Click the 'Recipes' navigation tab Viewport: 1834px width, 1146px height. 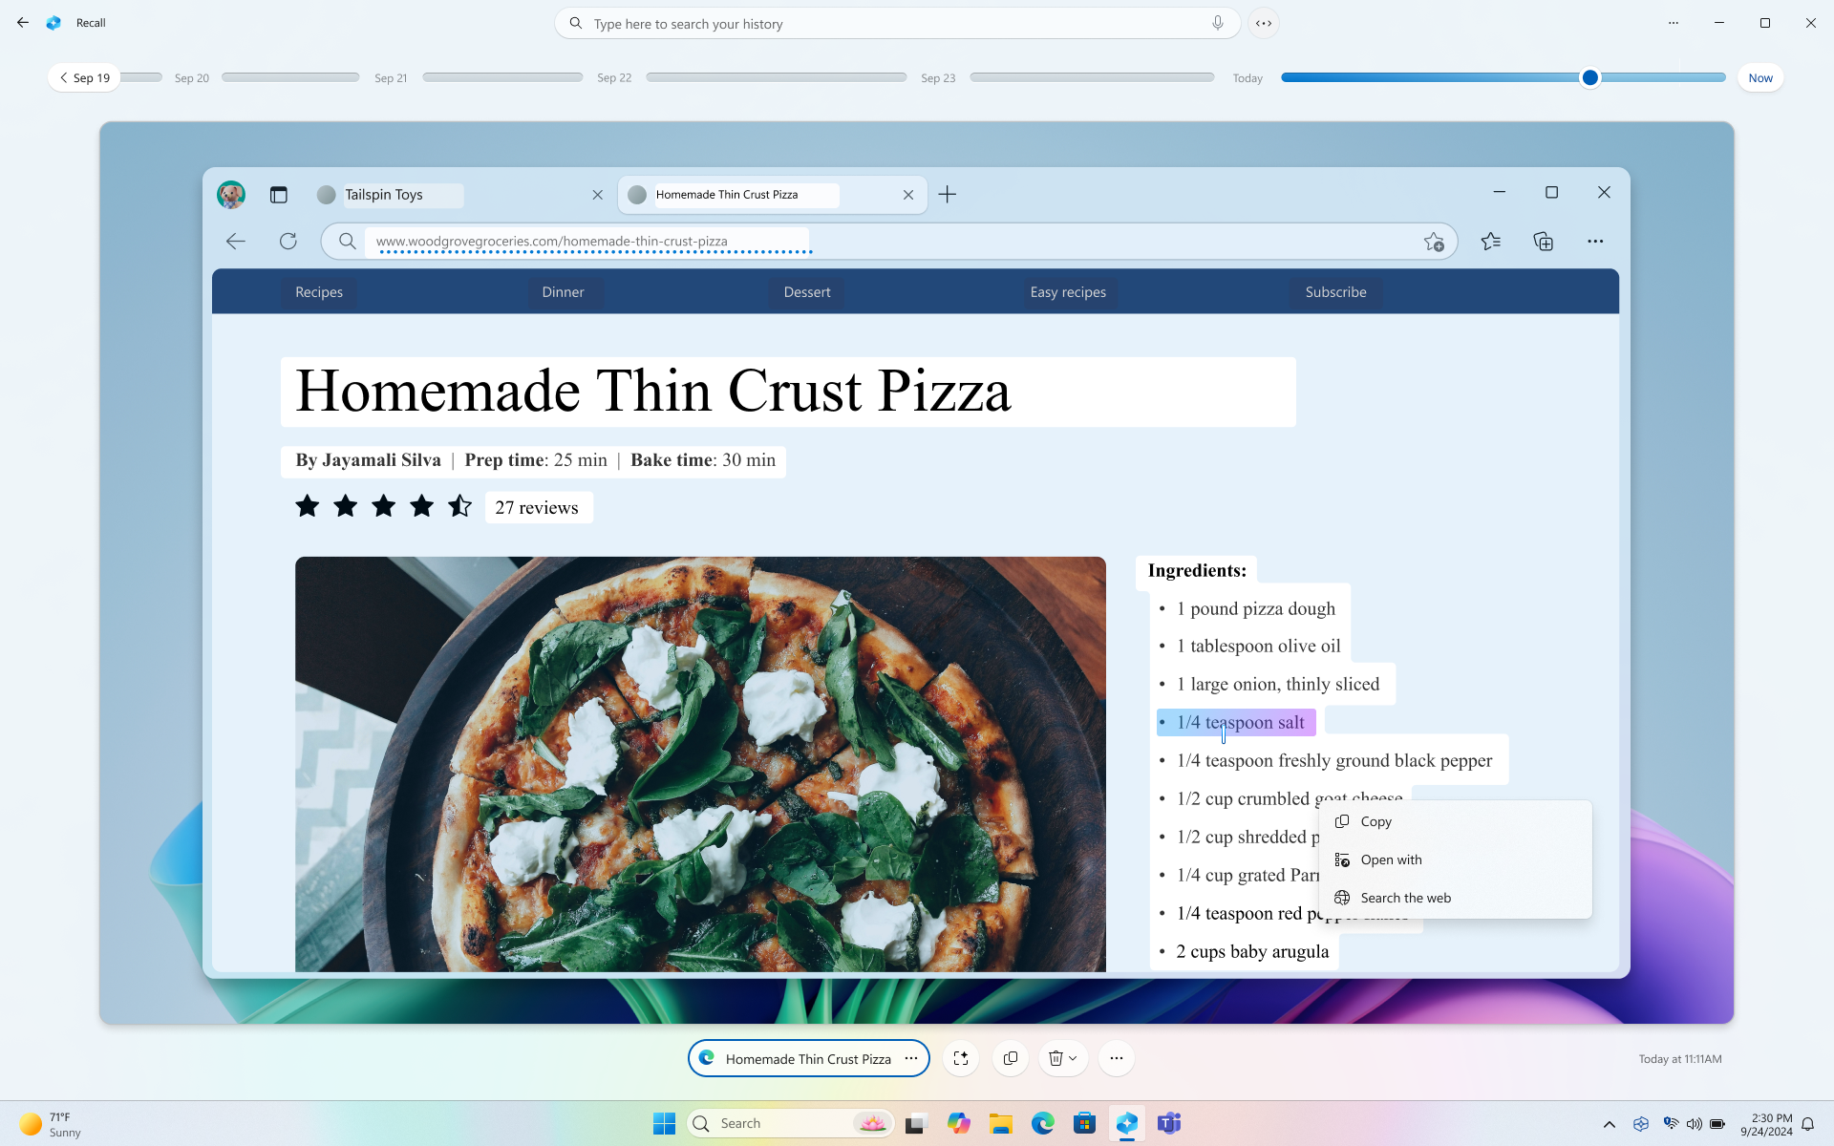[318, 290]
